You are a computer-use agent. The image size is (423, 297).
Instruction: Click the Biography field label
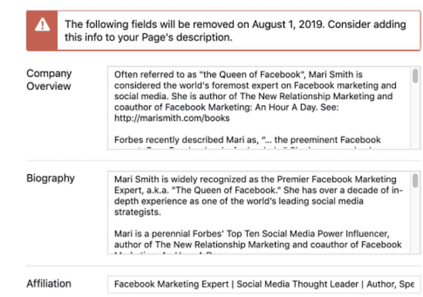(x=50, y=178)
